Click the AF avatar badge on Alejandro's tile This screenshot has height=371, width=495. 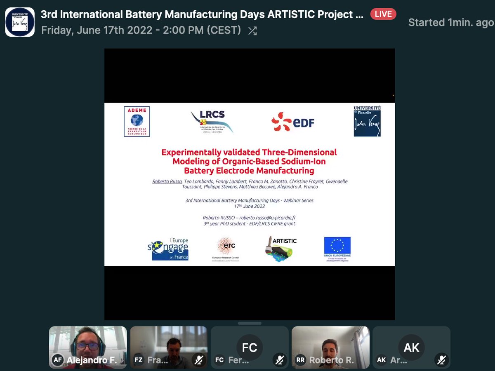[x=58, y=360]
